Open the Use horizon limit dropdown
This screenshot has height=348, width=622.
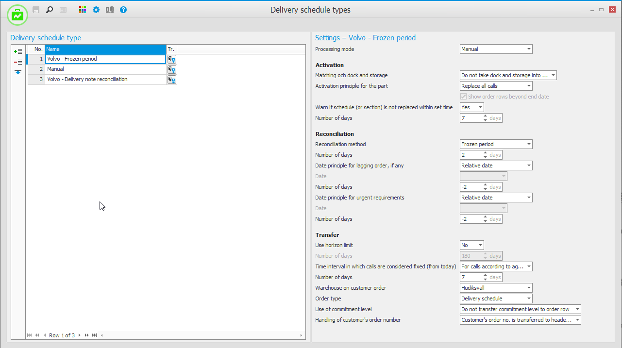click(x=480, y=245)
